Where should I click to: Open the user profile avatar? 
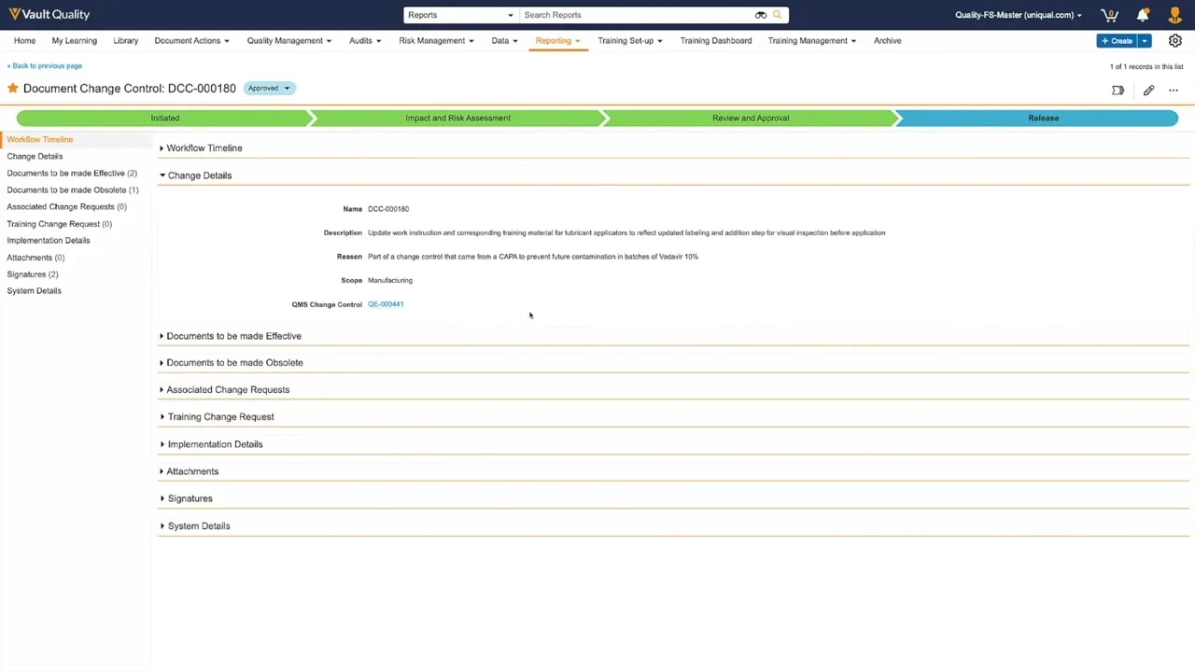point(1174,15)
